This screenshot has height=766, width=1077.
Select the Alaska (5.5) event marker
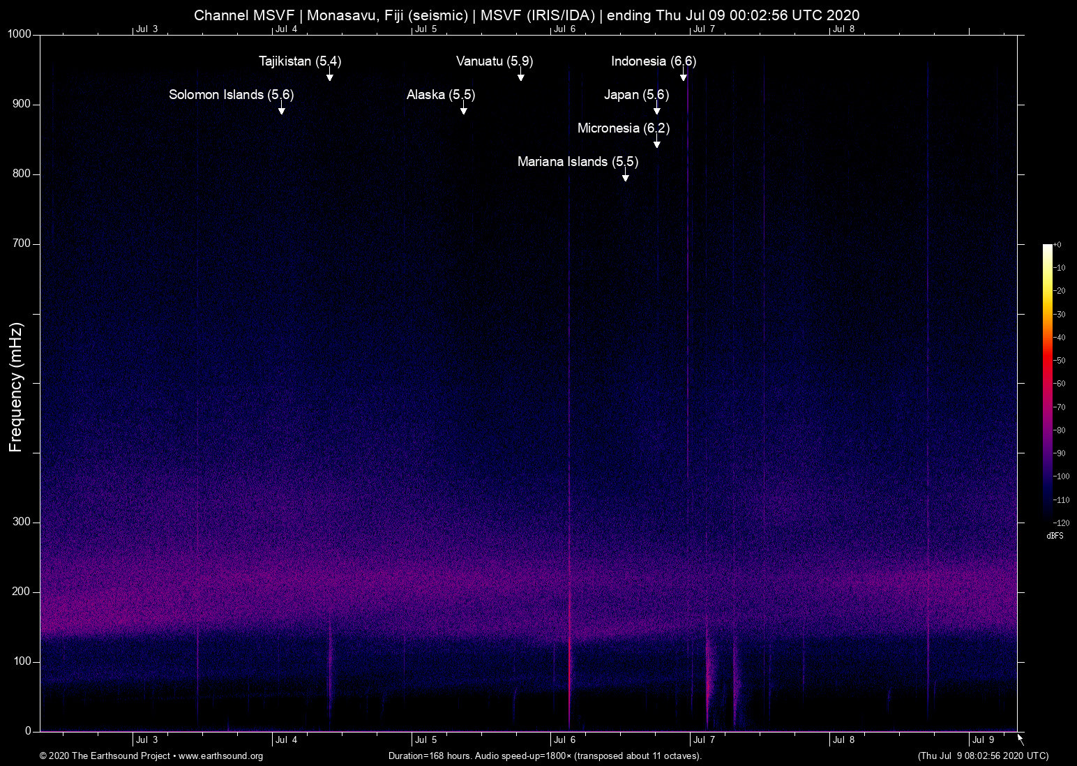click(x=462, y=110)
